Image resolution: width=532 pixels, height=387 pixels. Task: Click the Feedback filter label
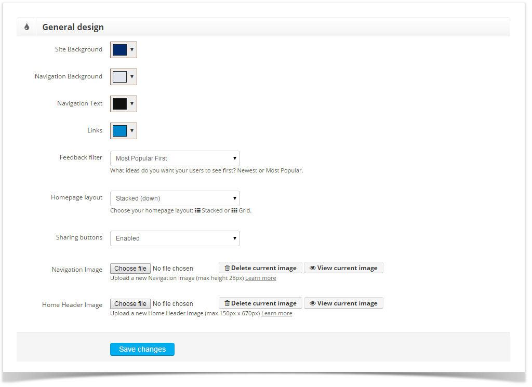tap(81, 157)
